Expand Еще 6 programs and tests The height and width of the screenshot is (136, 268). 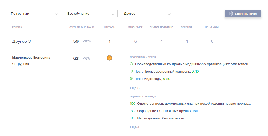[135, 88]
